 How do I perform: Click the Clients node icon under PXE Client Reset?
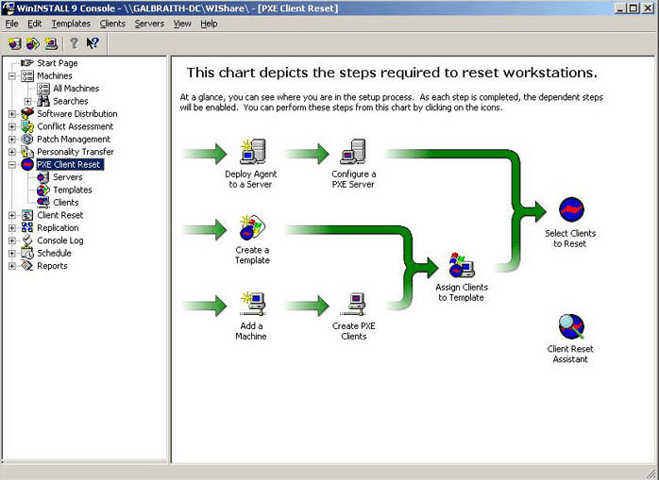tap(42, 203)
